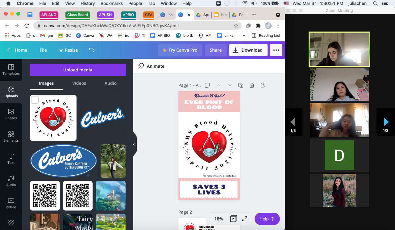The image size is (395, 230).
Task: Open the Help button
Action: 267,219
